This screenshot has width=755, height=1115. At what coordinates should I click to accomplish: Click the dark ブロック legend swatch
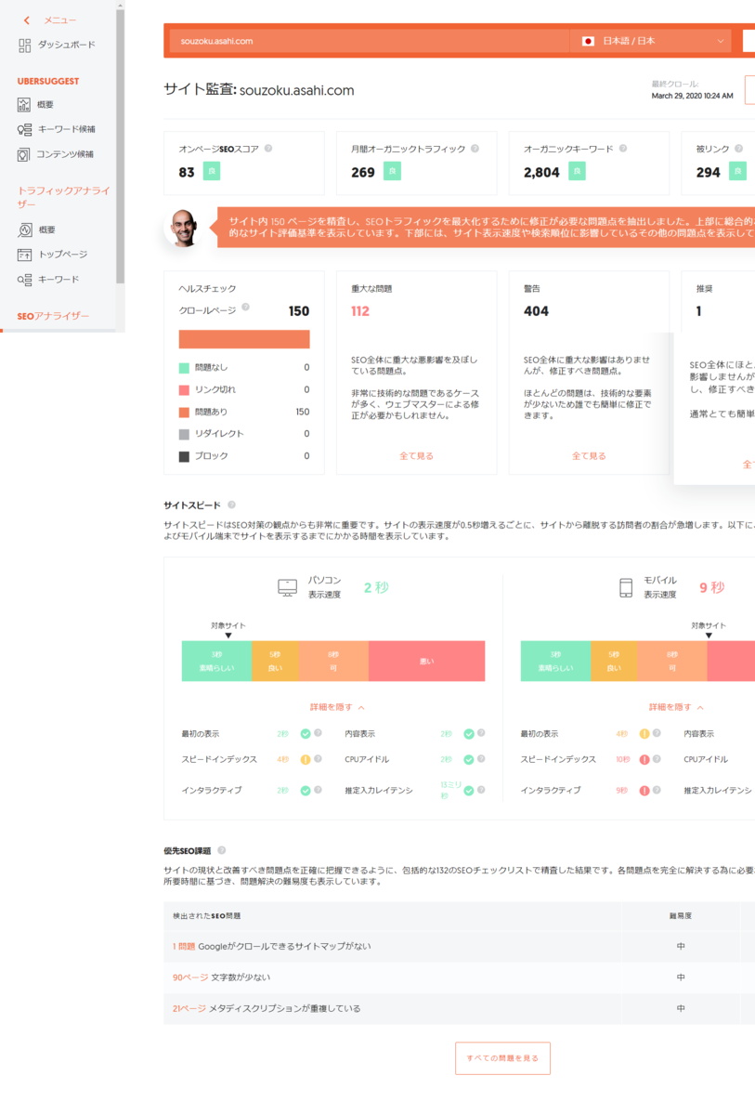click(184, 456)
